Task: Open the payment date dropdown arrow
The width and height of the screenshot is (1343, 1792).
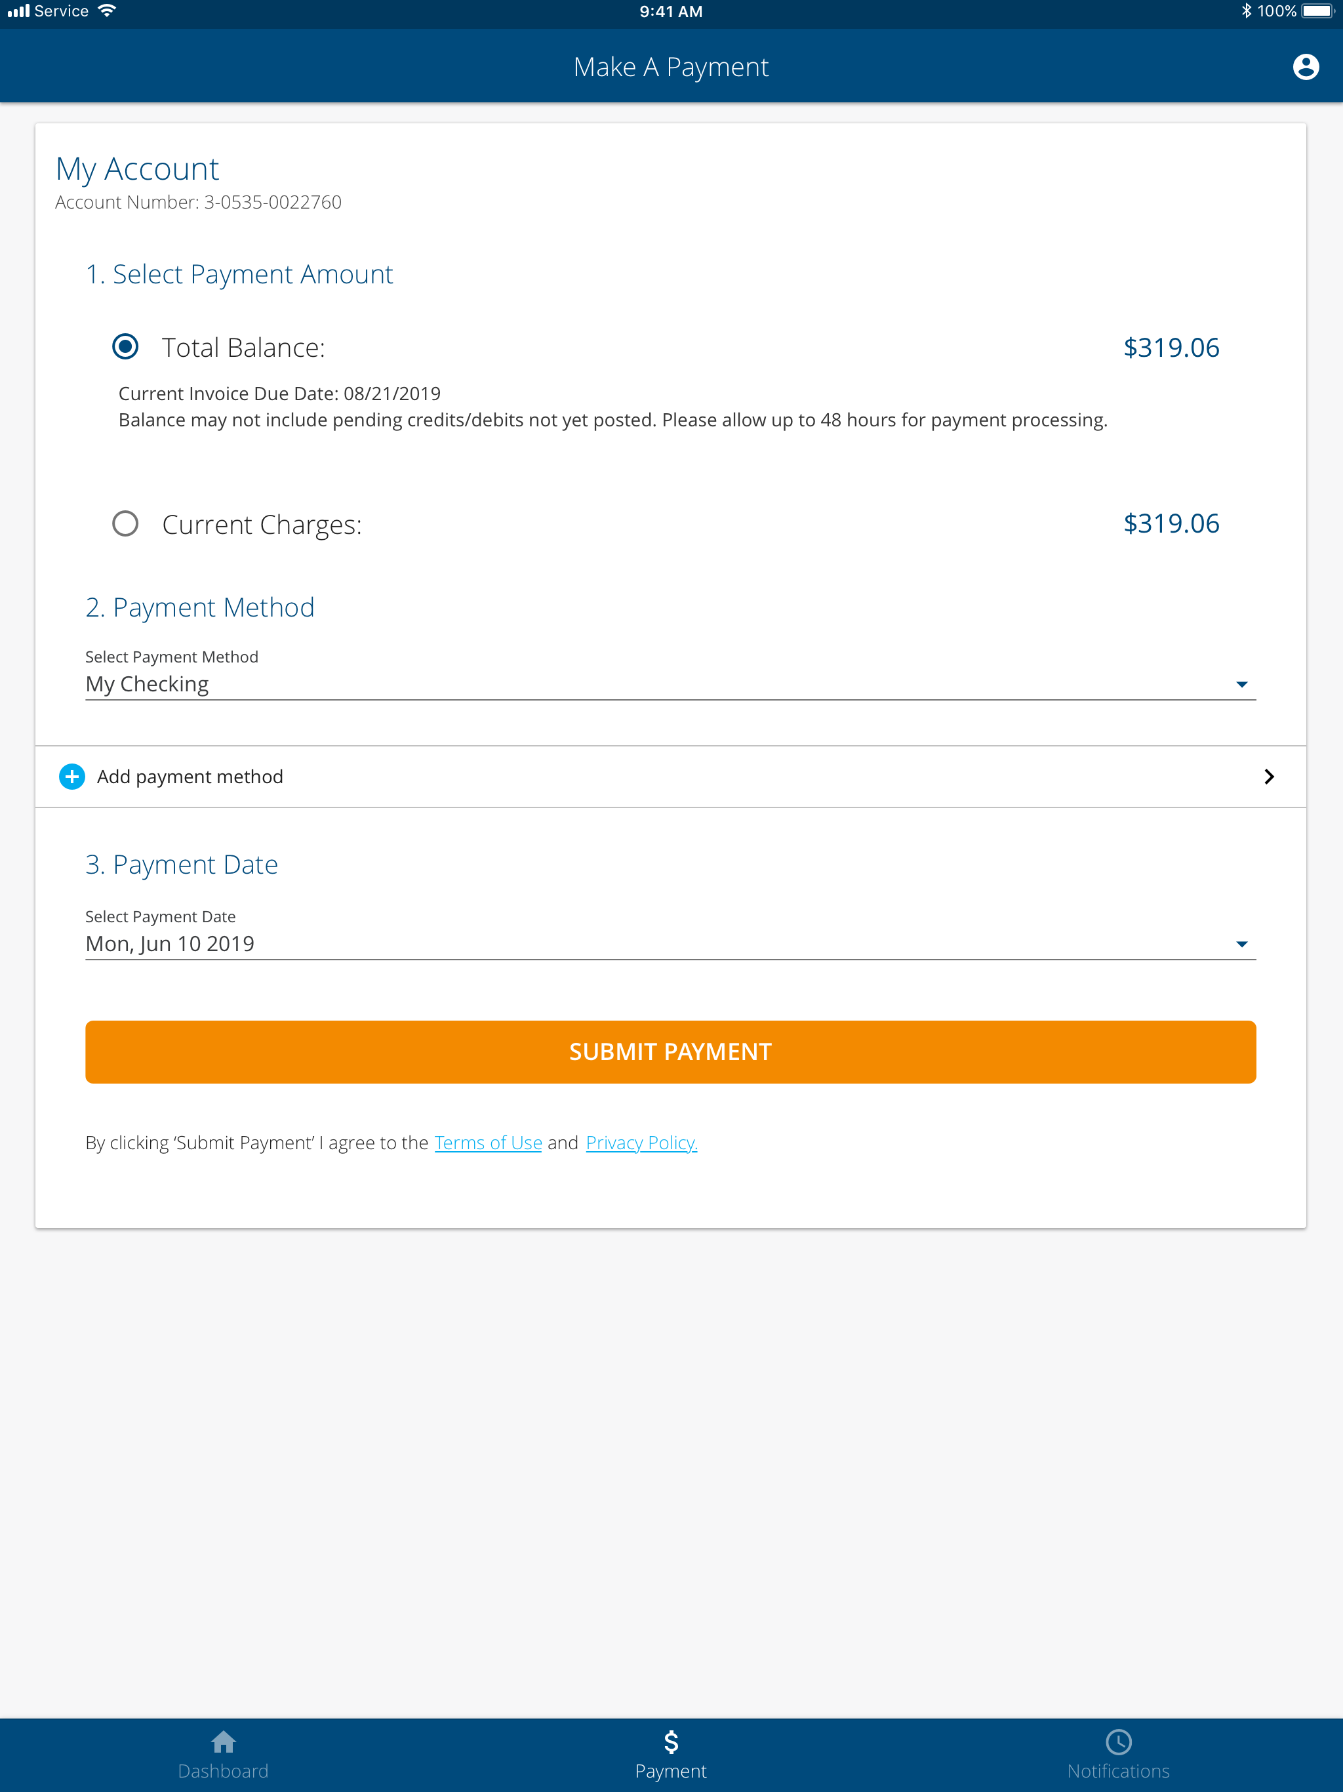Action: 1241,944
